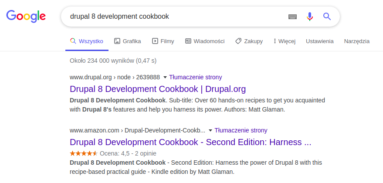Image resolution: width=383 pixels, height=183 pixels.
Task: Click the Amazon snippet mentioning 'Kindle edition by Matt Glaman'
Action: [x=196, y=167]
